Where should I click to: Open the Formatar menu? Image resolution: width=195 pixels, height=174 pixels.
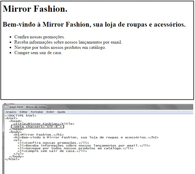[x=37, y=112]
